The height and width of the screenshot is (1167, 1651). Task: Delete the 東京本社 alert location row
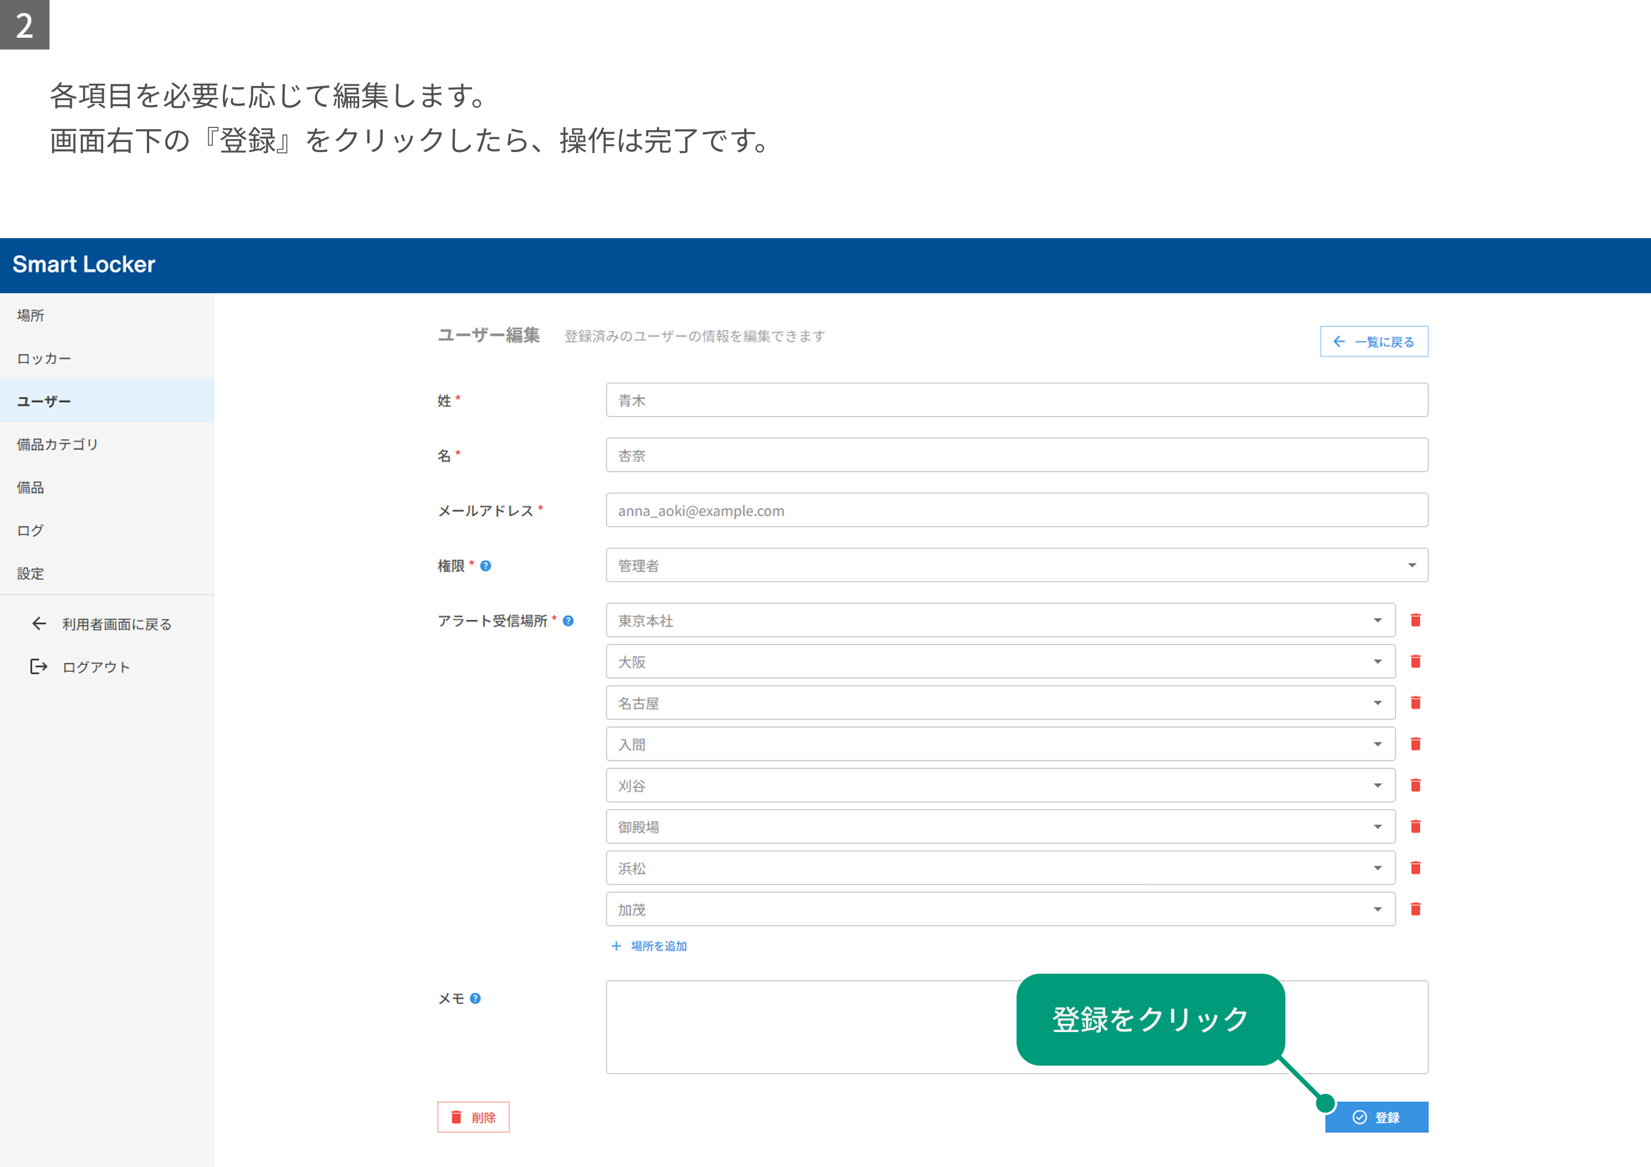pyautogui.click(x=1415, y=620)
